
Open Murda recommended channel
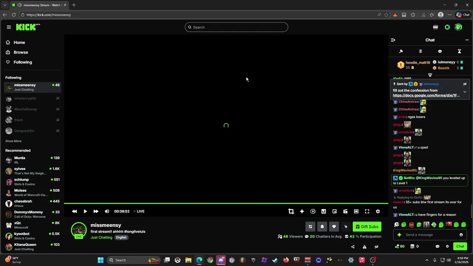coord(33,160)
